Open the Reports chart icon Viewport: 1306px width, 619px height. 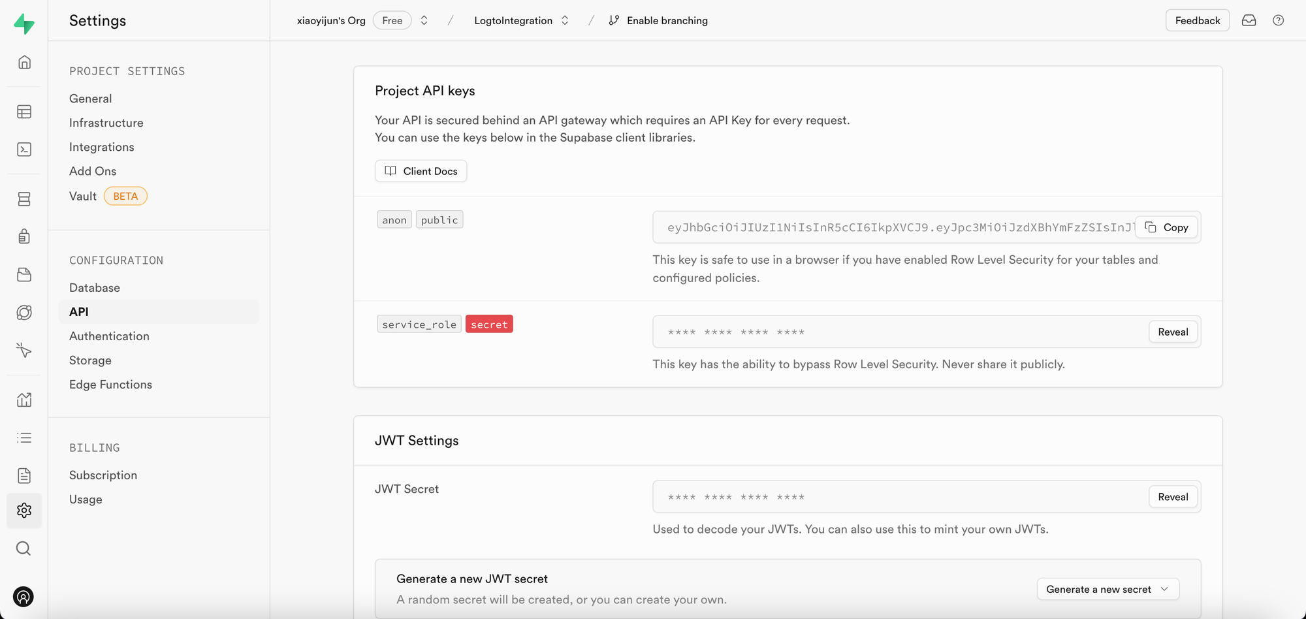pos(24,400)
